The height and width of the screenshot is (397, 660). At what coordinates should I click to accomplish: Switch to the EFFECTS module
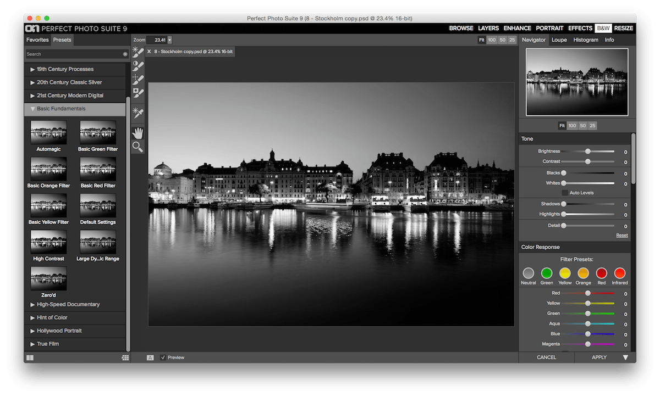[580, 28]
